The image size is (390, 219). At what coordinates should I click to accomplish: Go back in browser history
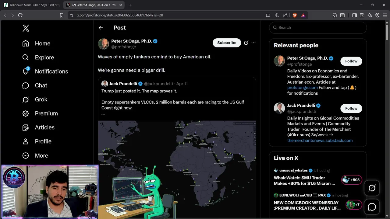(x=5, y=15)
